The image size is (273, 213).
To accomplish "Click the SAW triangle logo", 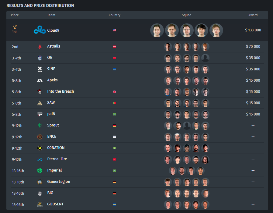I will (40, 103).
